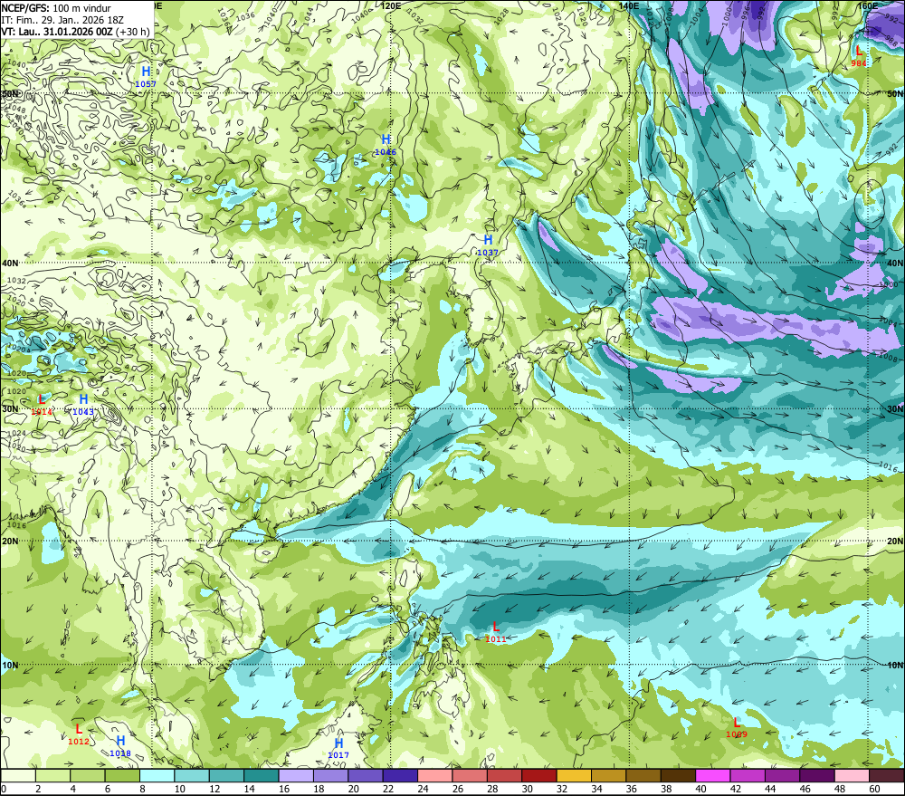The image size is (905, 796).
Task: Click the 40N label on right edge
Action: pos(895,263)
